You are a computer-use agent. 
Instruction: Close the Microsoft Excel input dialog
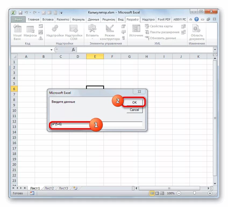click(x=139, y=91)
